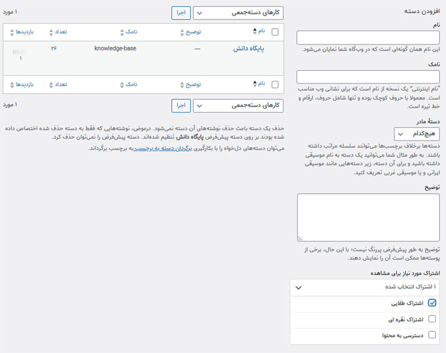Tick the دسترسی به محتوا checkbox
Image resolution: width=446 pixels, height=353 pixels.
[432, 335]
